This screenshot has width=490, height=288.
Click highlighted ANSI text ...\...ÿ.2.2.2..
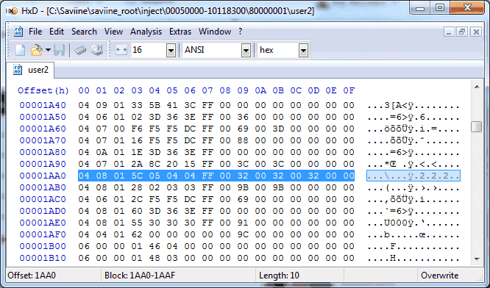click(413, 176)
